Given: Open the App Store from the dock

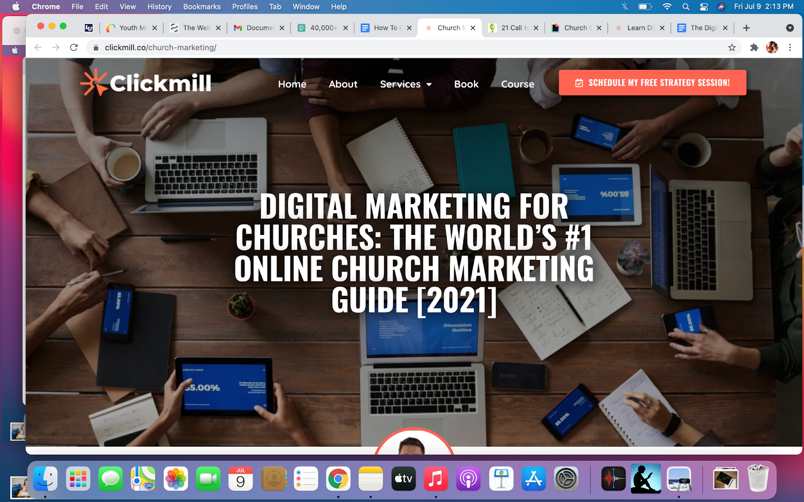Looking at the screenshot, I should coord(534,478).
